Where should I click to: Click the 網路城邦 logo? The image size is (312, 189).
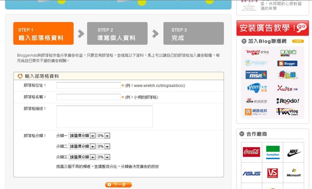point(256,112)
